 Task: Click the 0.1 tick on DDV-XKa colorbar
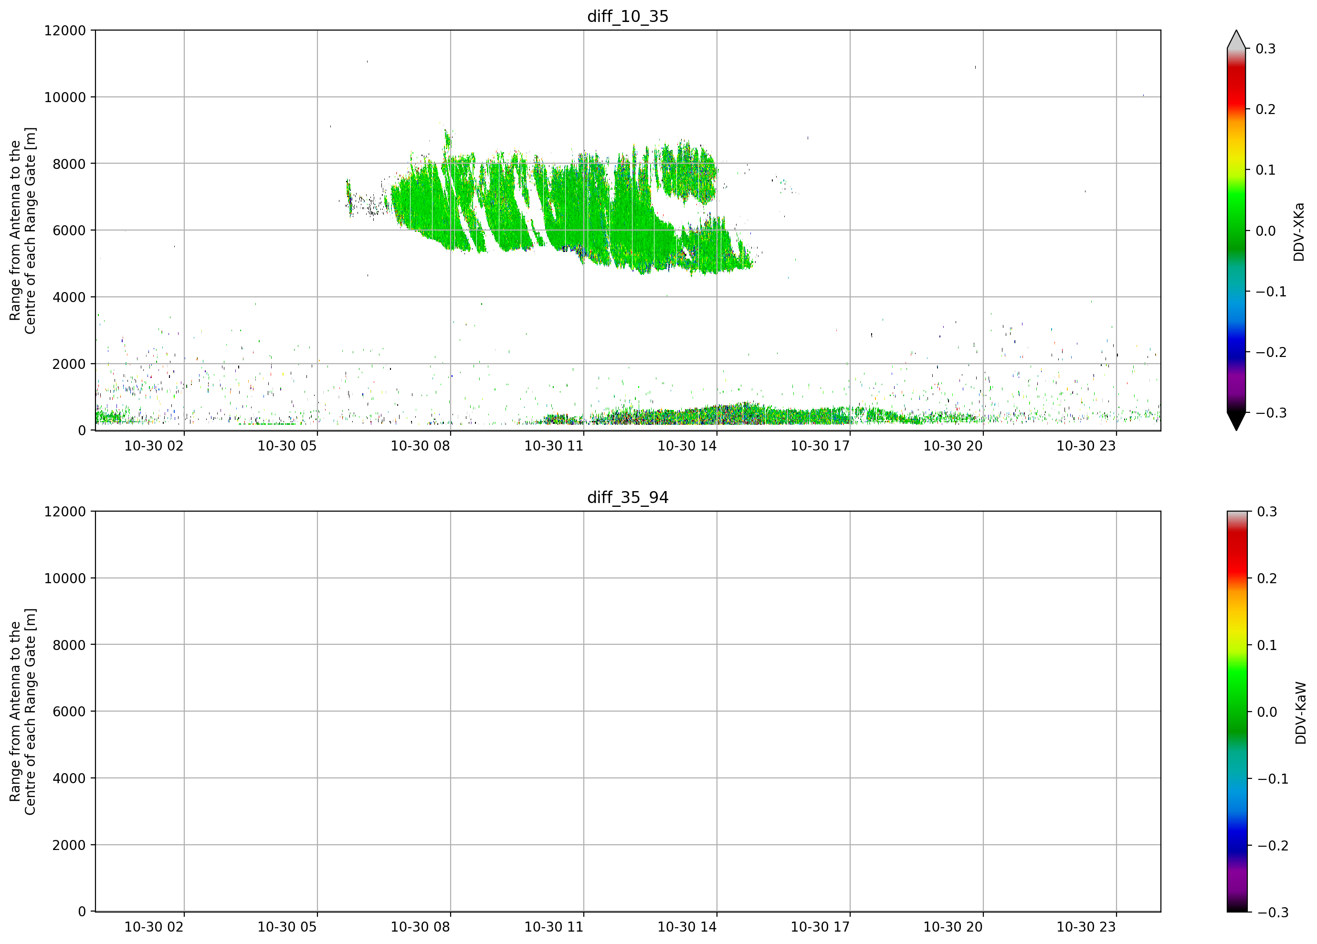coord(1266,170)
